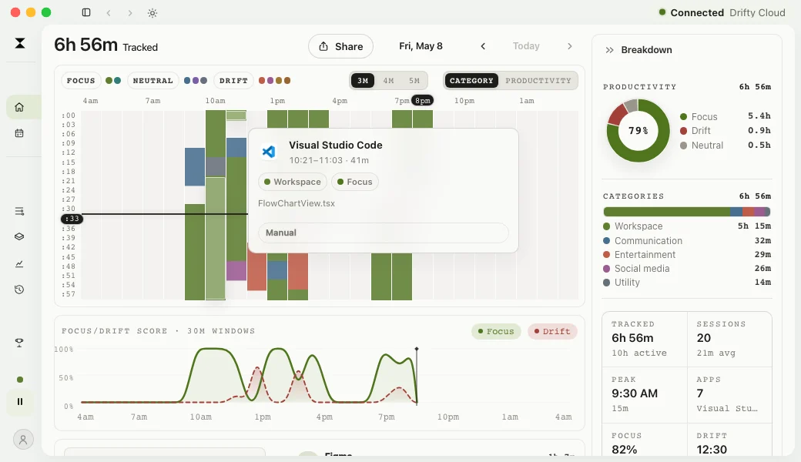Screen dimensions: 801x462
Task: Navigate back with the titlebar arrow
Action: (x=109, y=13)
